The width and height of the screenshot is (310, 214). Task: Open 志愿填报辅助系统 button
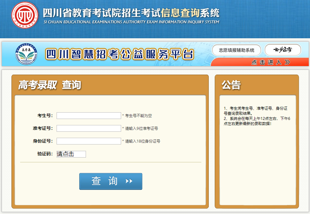(x=236, y=50)
